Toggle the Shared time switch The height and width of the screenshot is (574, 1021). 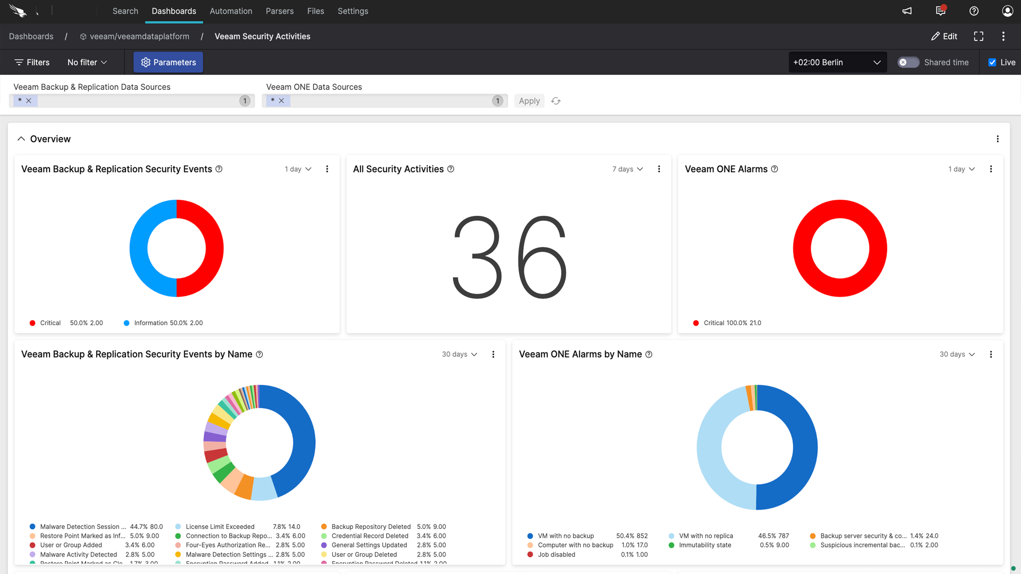908,62
